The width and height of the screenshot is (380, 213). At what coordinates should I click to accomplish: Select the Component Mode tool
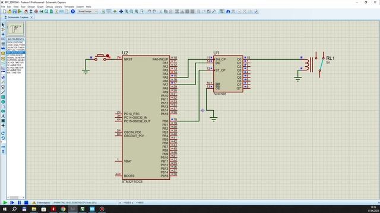3,30
